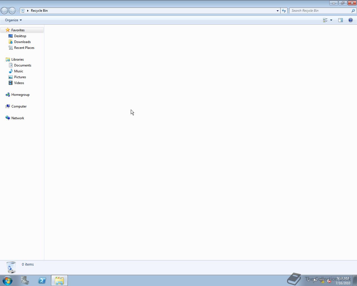Select Network in the navigation pane
Screen dimensions: 357x286
tap(18, 118)
